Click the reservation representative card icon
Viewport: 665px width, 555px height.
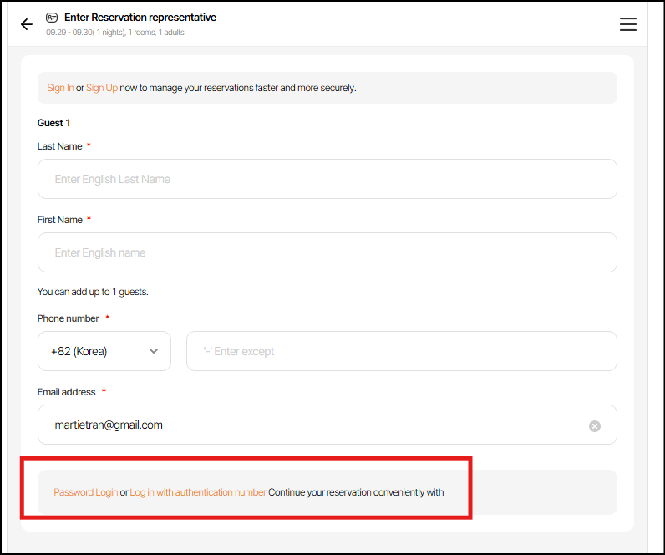(53, 18)
